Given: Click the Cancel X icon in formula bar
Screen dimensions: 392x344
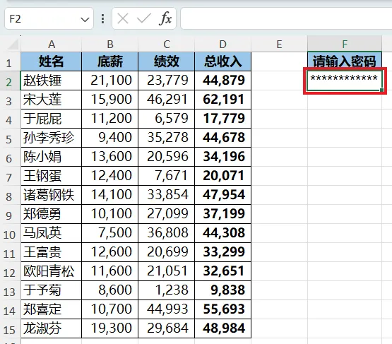Looking at the screenshot, I should tap(123, 18).
